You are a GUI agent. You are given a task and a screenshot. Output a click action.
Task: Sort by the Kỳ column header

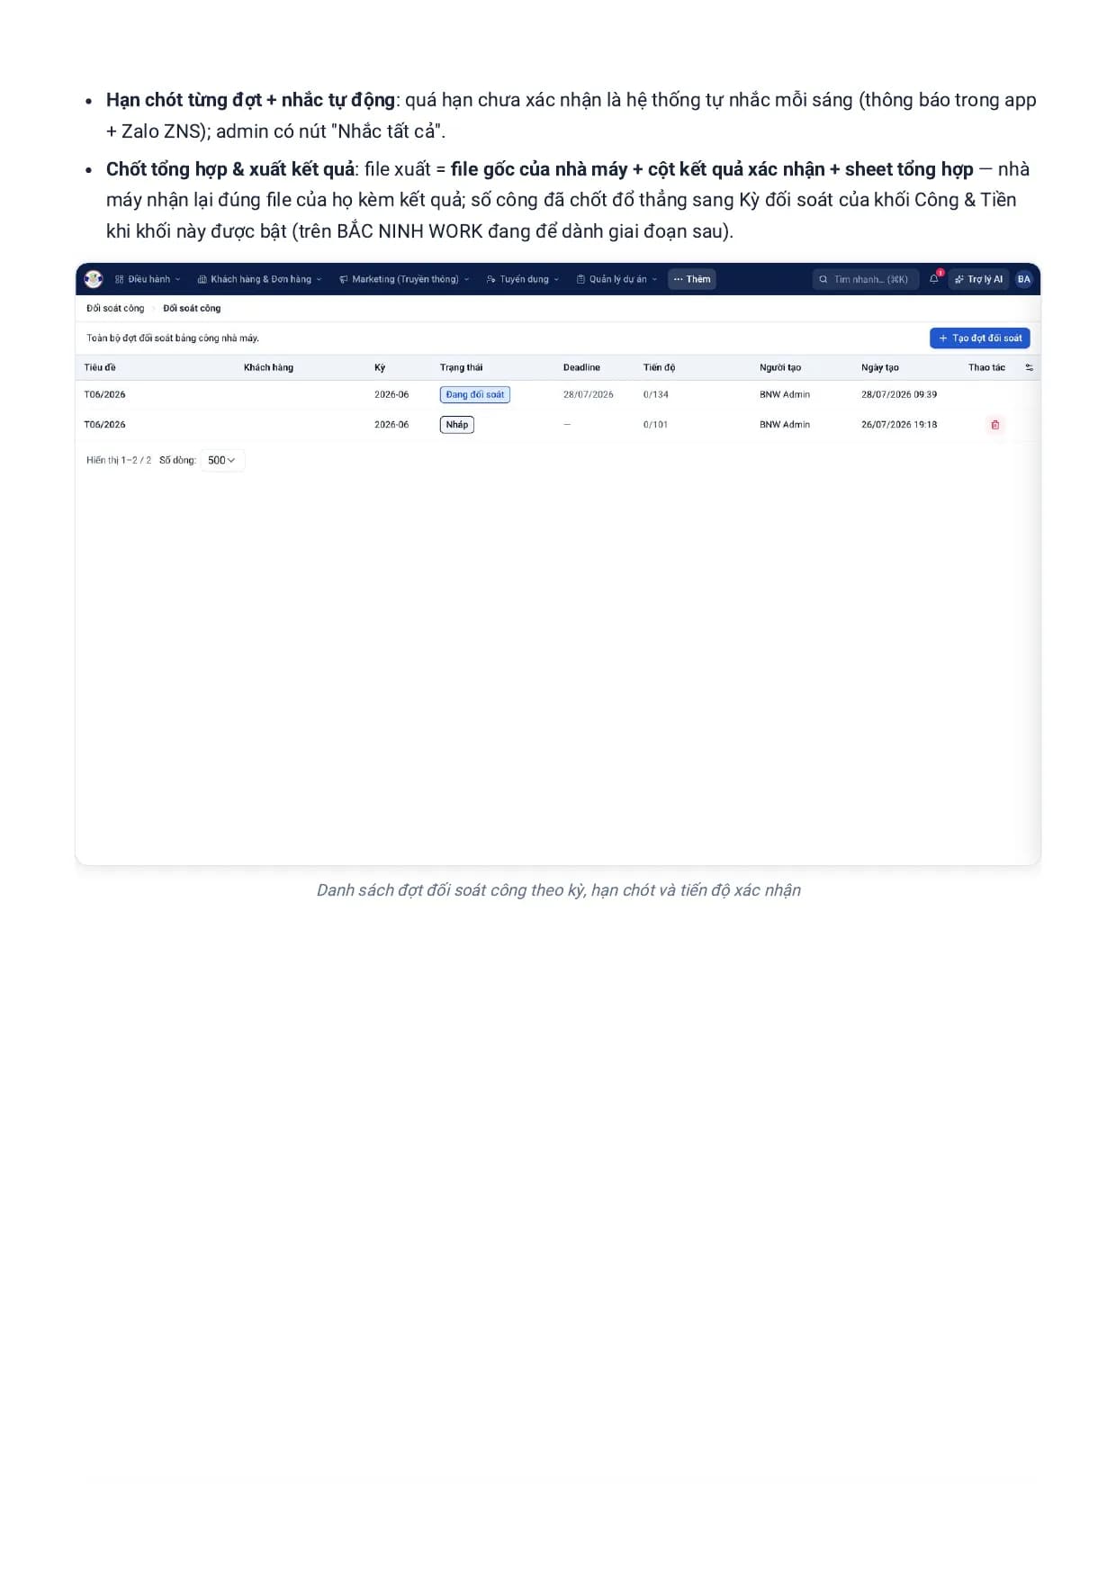tap(380, 367)
